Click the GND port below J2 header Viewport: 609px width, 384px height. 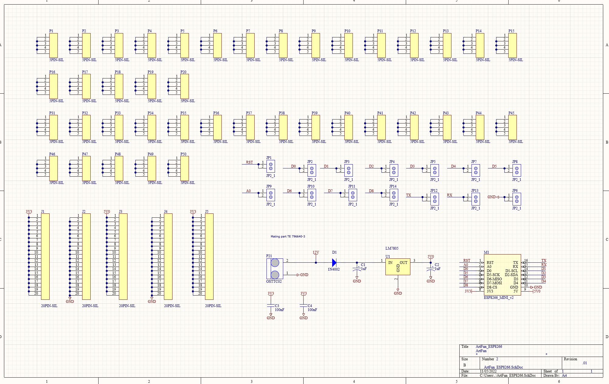[x=70, y=300]
